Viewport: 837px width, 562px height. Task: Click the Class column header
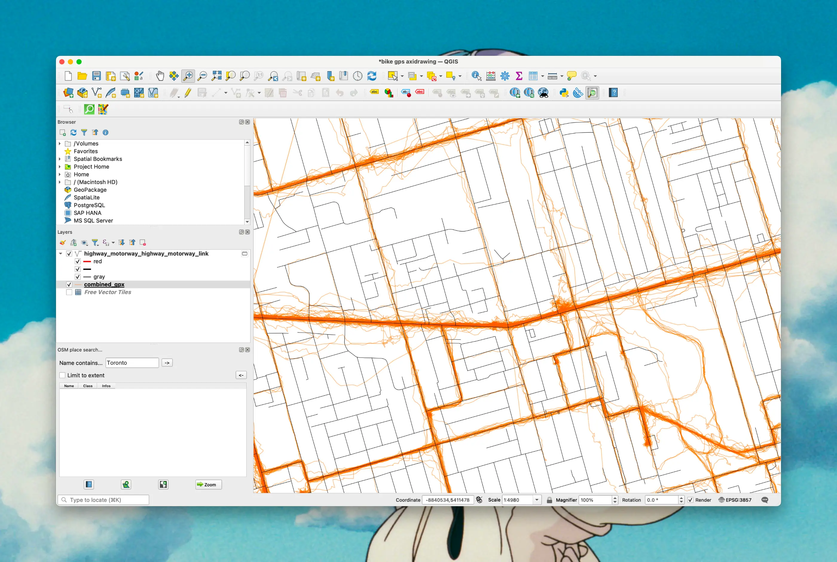88,386
